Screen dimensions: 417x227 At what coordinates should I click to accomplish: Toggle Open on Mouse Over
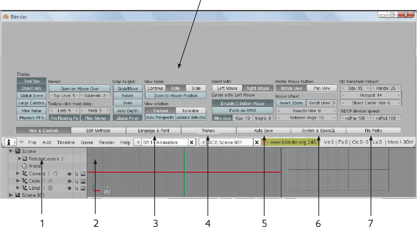[x=80, y=89]
